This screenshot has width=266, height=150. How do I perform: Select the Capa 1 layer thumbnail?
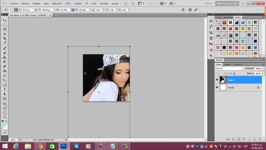(x=223, y=80)
